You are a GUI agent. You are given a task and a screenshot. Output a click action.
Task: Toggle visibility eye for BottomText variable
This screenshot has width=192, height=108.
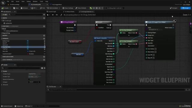pos(44,41)
